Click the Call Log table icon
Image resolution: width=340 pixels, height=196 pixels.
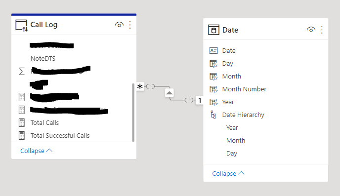pos(21,26)
